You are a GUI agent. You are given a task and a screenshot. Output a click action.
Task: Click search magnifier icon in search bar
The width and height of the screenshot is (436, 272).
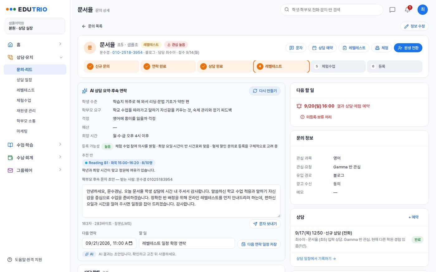click(x=287, y=10)
